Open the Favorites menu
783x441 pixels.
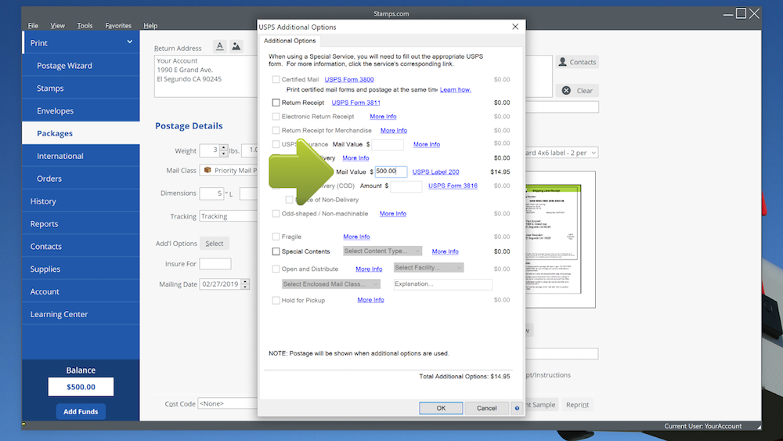point(118,26)
